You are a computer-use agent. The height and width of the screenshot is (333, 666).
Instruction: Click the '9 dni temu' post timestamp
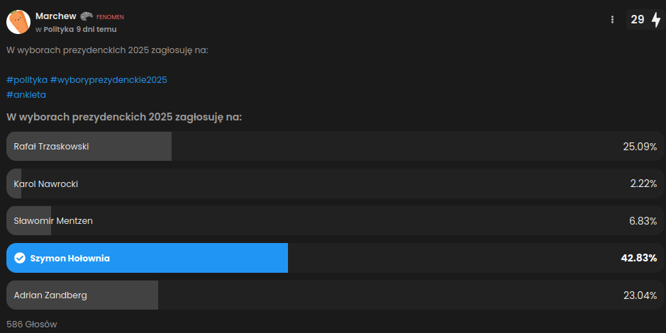[96, 29]
